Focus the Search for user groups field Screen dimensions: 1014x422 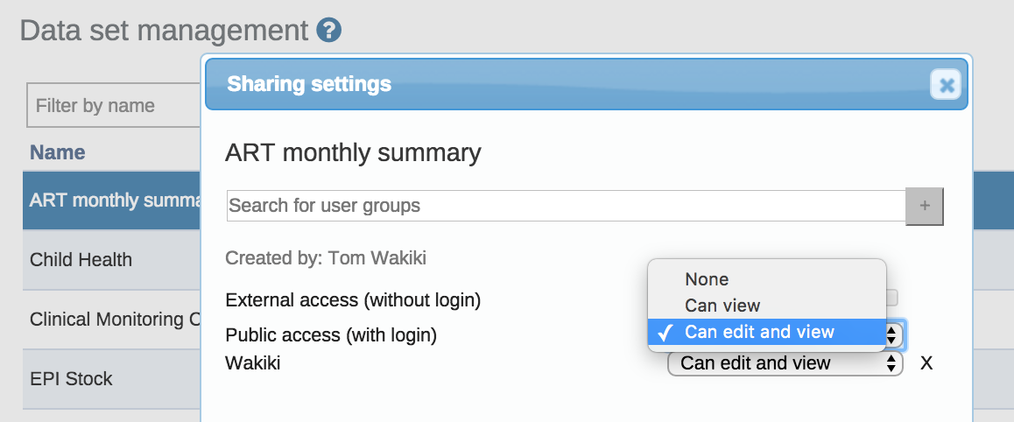(x=565, y=207)
